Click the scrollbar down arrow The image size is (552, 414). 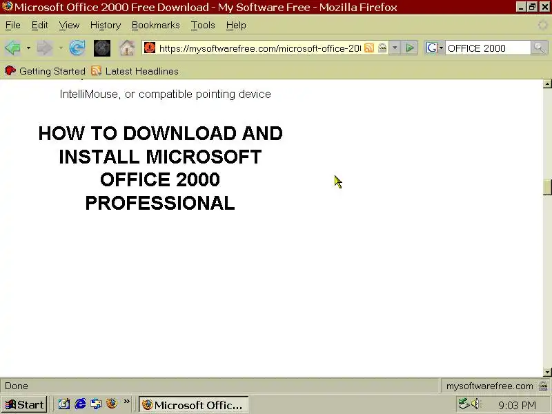pyautogui.click(x=547, y=372)
